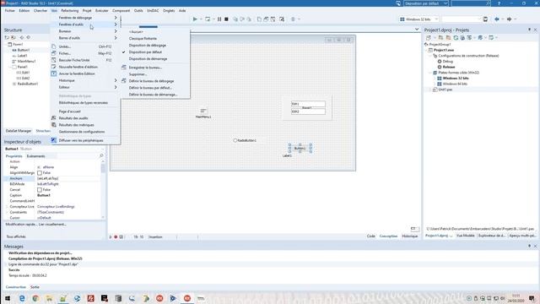Click the device selector icon beside platform combo

(485, 19)
